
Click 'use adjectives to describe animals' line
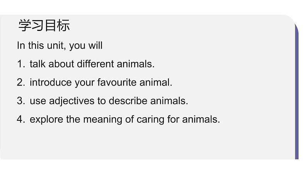[109, 101]
